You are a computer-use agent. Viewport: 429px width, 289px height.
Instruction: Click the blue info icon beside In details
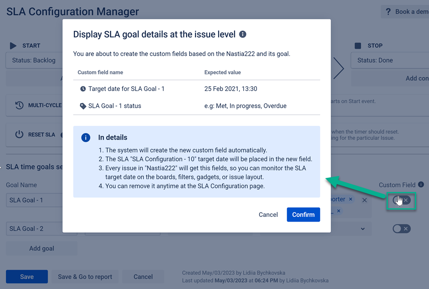pos(86,137)
